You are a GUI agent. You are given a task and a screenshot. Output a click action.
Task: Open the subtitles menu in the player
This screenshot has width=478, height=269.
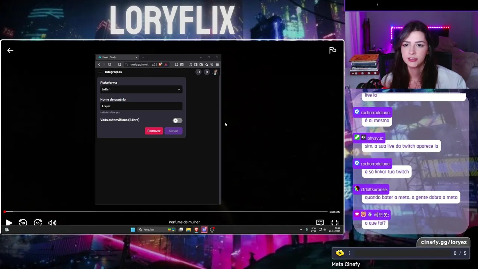[320, 223]
